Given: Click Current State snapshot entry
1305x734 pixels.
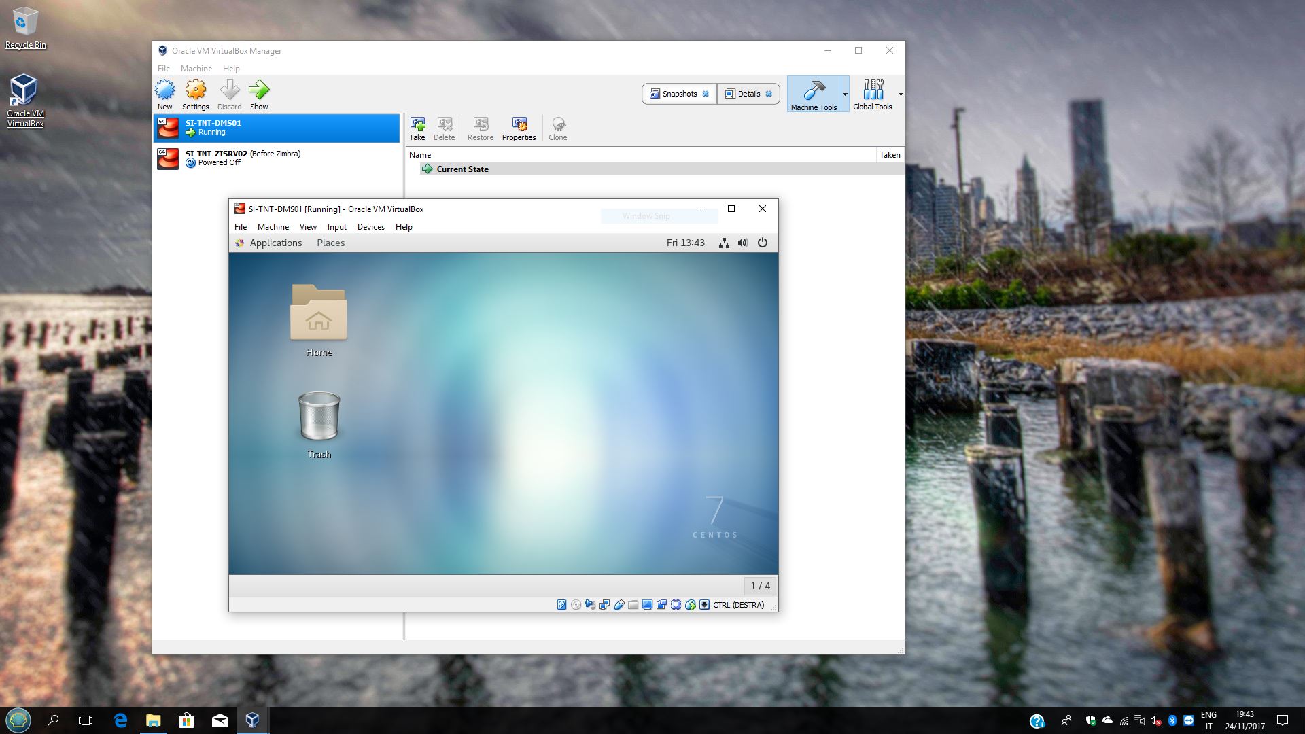Looking at the screenshot, I should [461, 169].
